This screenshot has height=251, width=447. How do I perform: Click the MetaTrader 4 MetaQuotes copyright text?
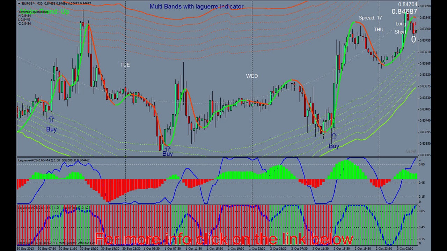click(57, 243)
